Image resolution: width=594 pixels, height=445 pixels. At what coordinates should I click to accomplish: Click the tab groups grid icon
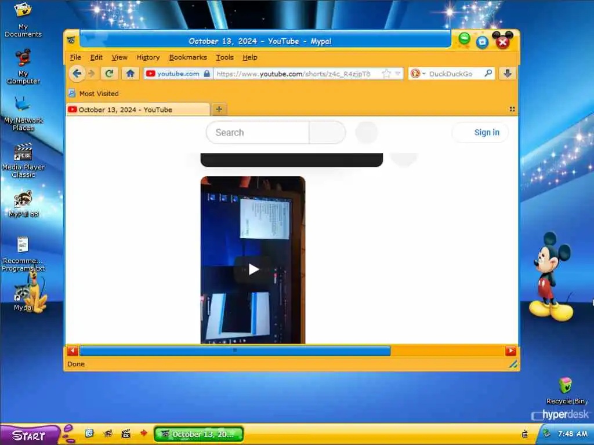point(512,109)
